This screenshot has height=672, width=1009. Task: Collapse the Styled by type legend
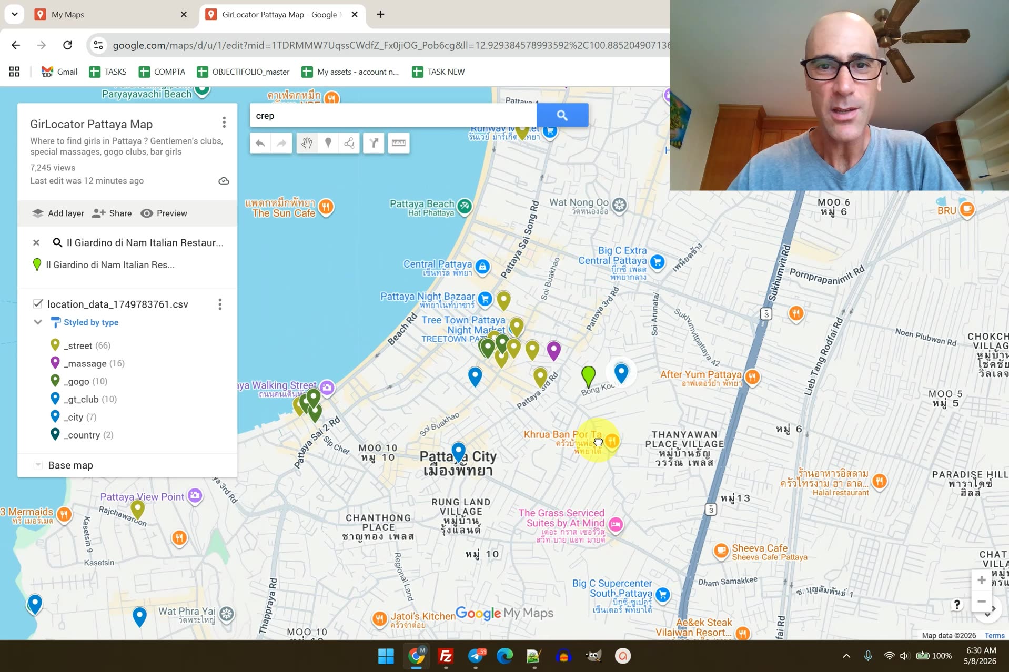click(38, 322)
